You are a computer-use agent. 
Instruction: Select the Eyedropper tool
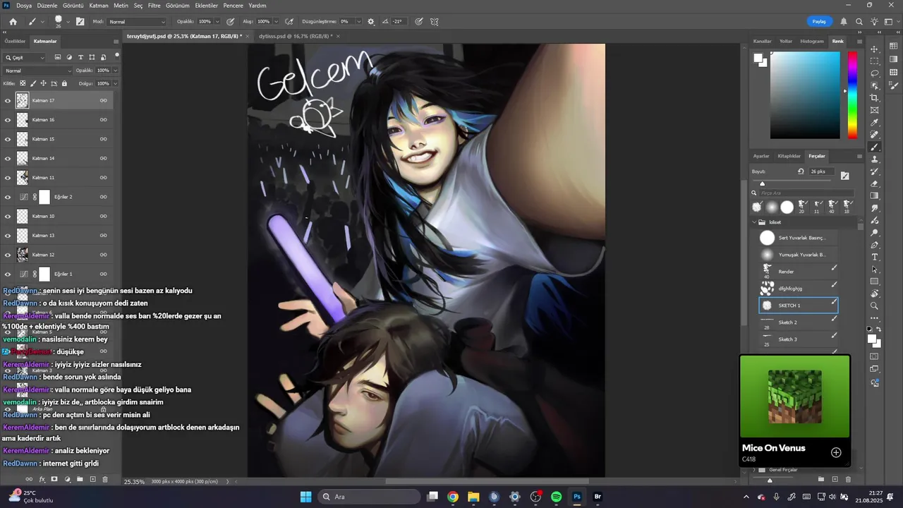[875, 123]
